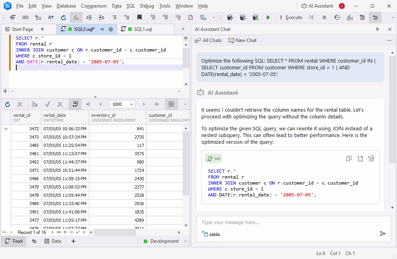Toggle the SQL syntax check button
The width and height of the screenshot is (397, 259).
[76, 17]
